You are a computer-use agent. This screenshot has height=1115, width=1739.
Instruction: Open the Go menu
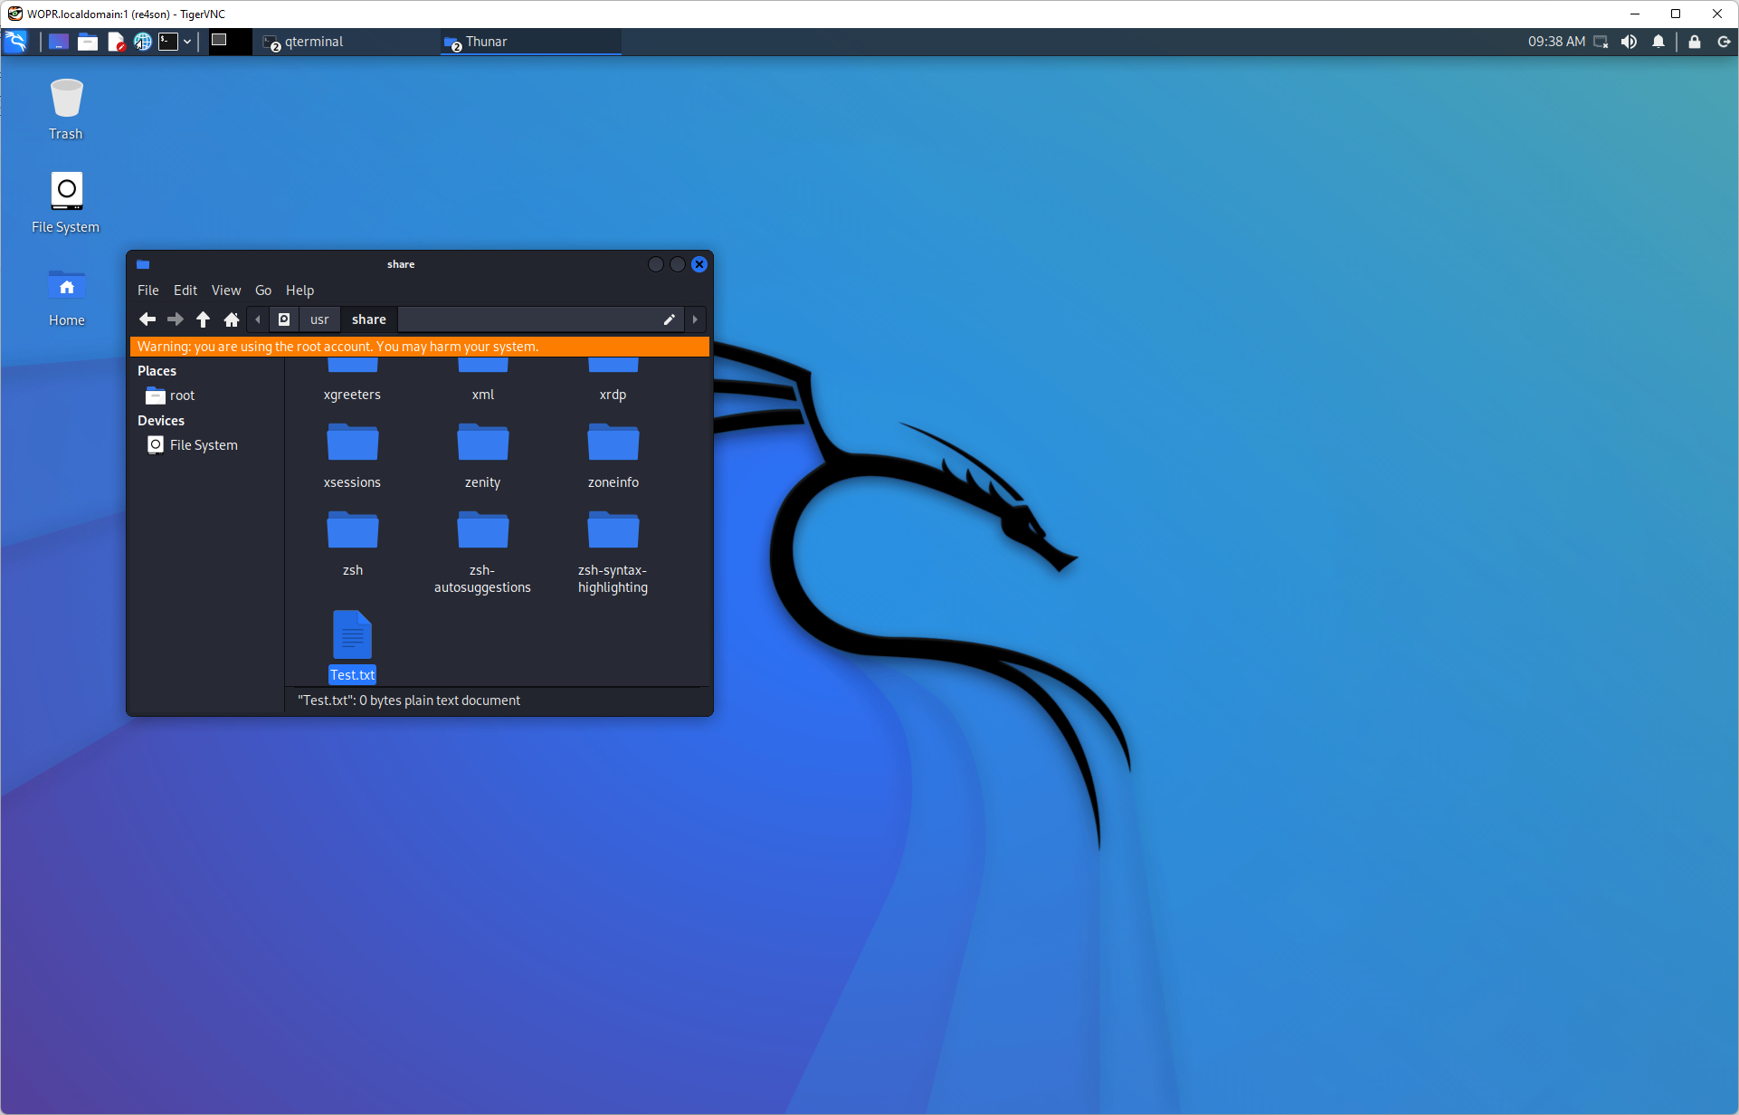point(263,291)
